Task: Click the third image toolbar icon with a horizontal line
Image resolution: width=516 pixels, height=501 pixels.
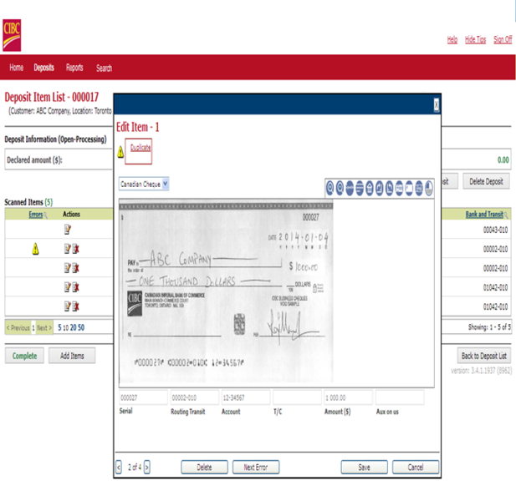Action: (350, 188)
